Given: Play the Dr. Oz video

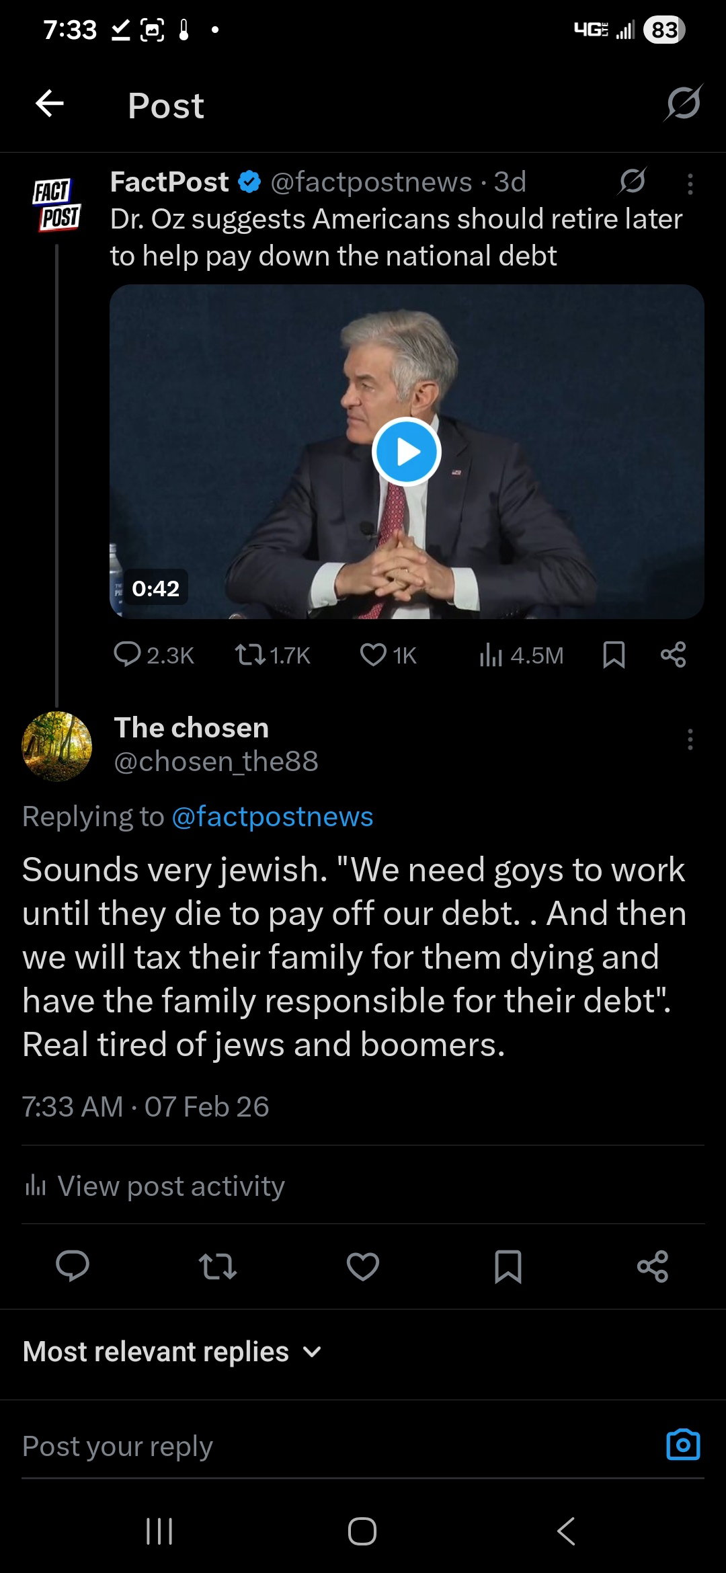Looking at the screenshot, I should 407,452.
